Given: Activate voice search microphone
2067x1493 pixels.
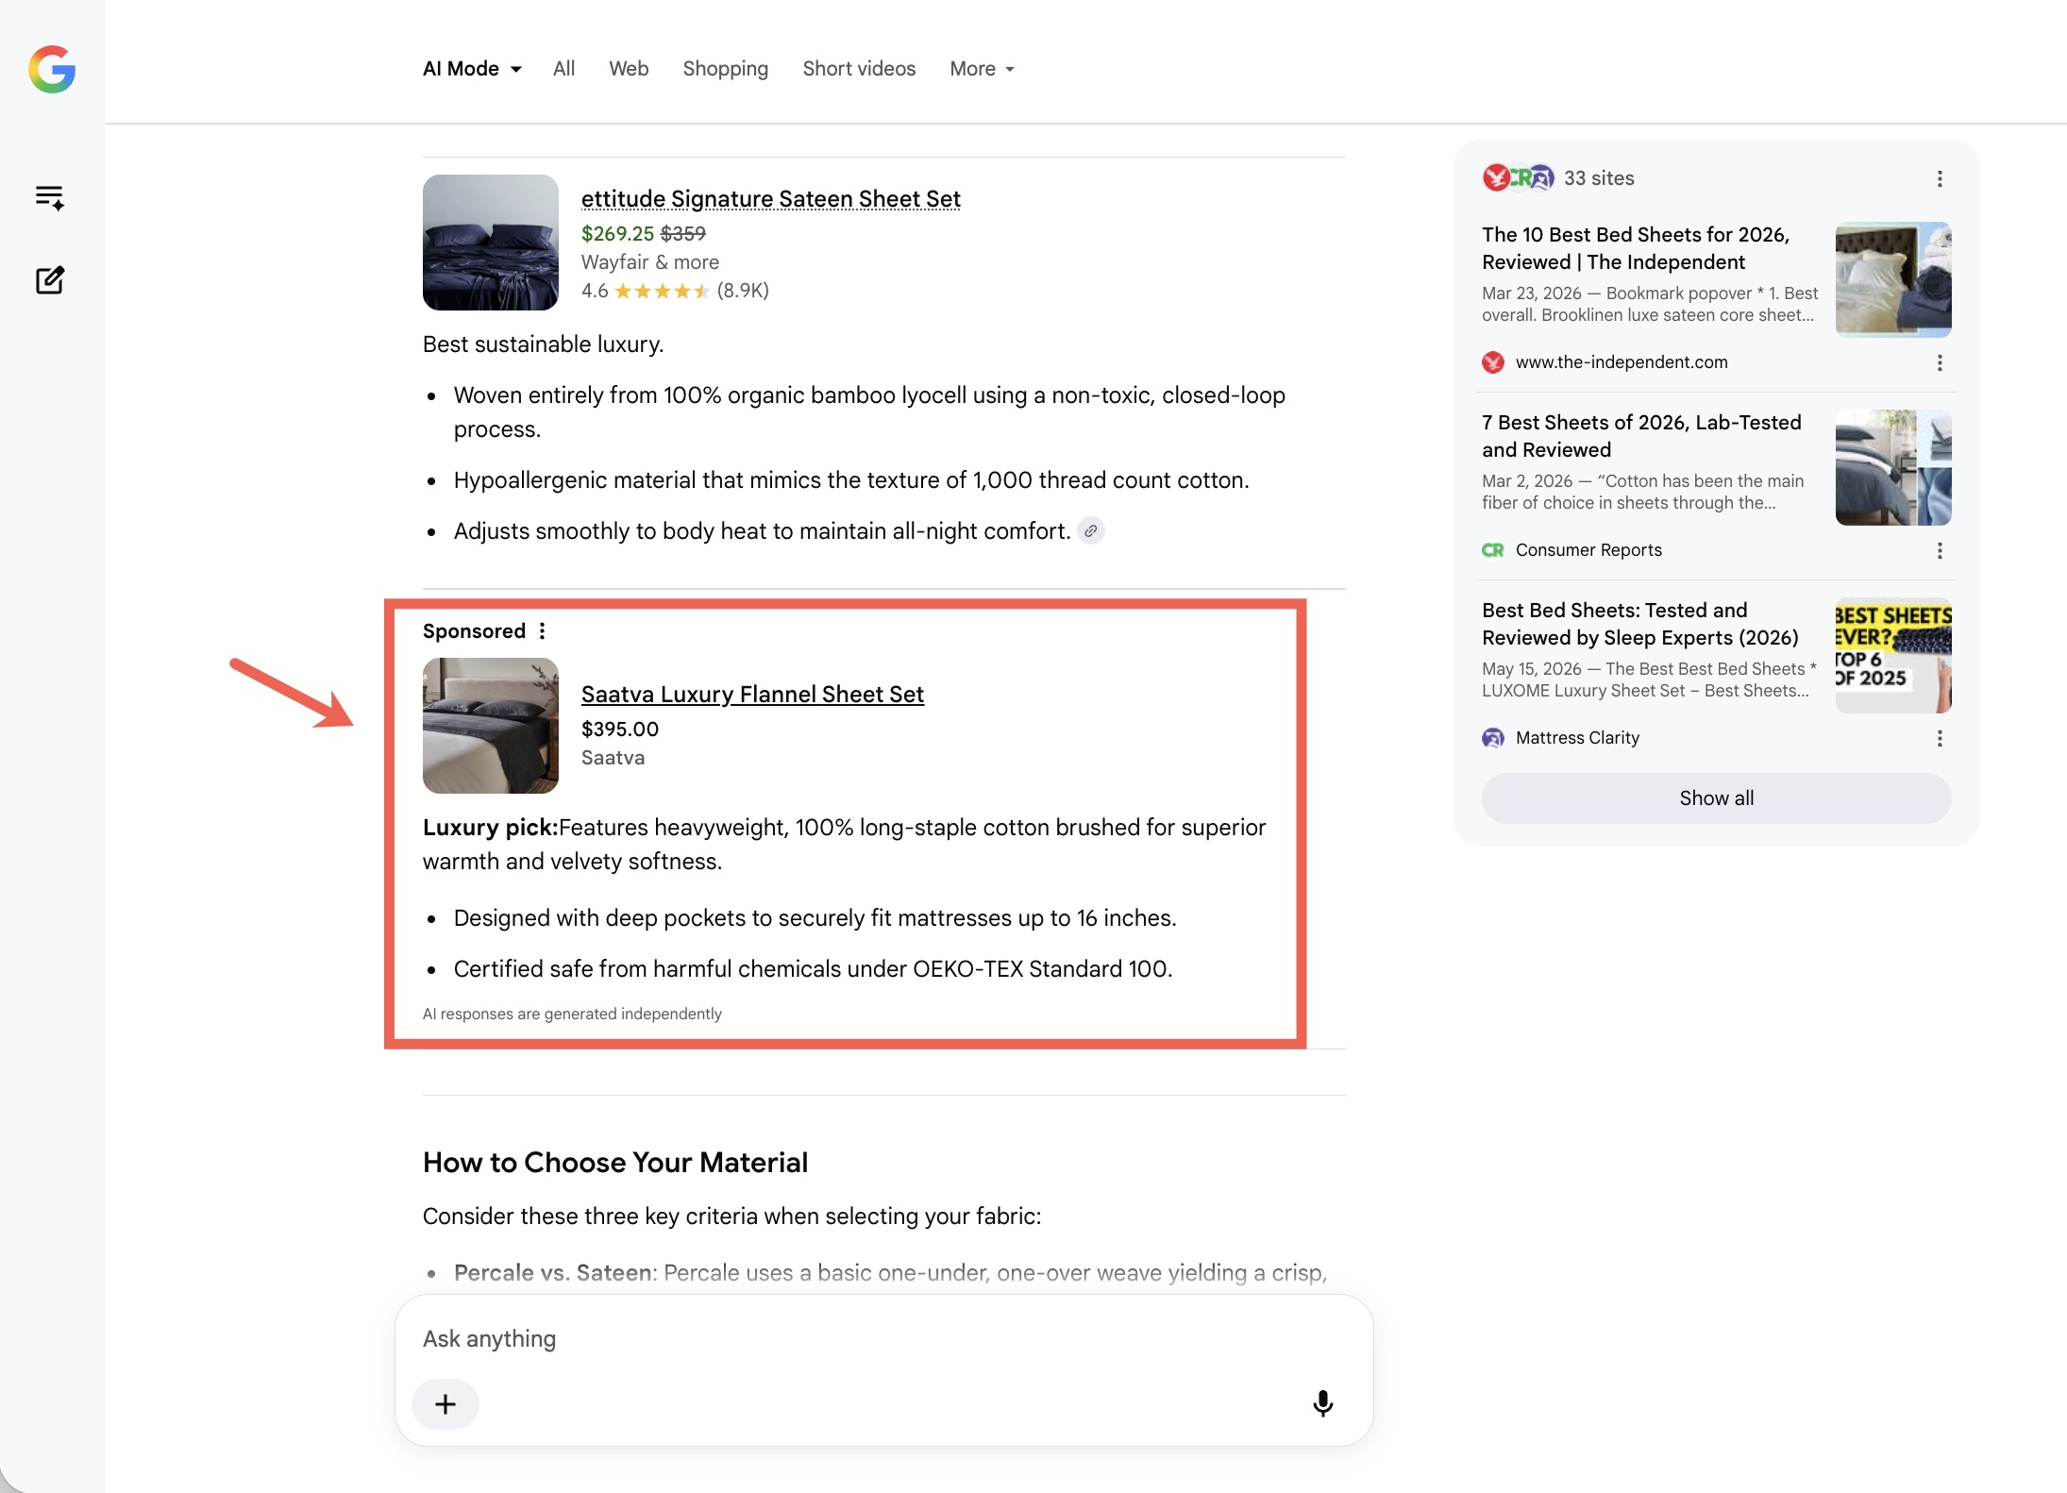Looking at the screenshot, I should [x=1323, y=1404].
